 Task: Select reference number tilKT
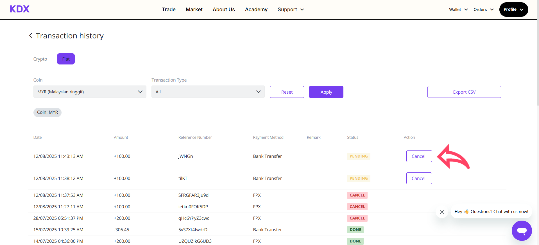pos(183,178)
